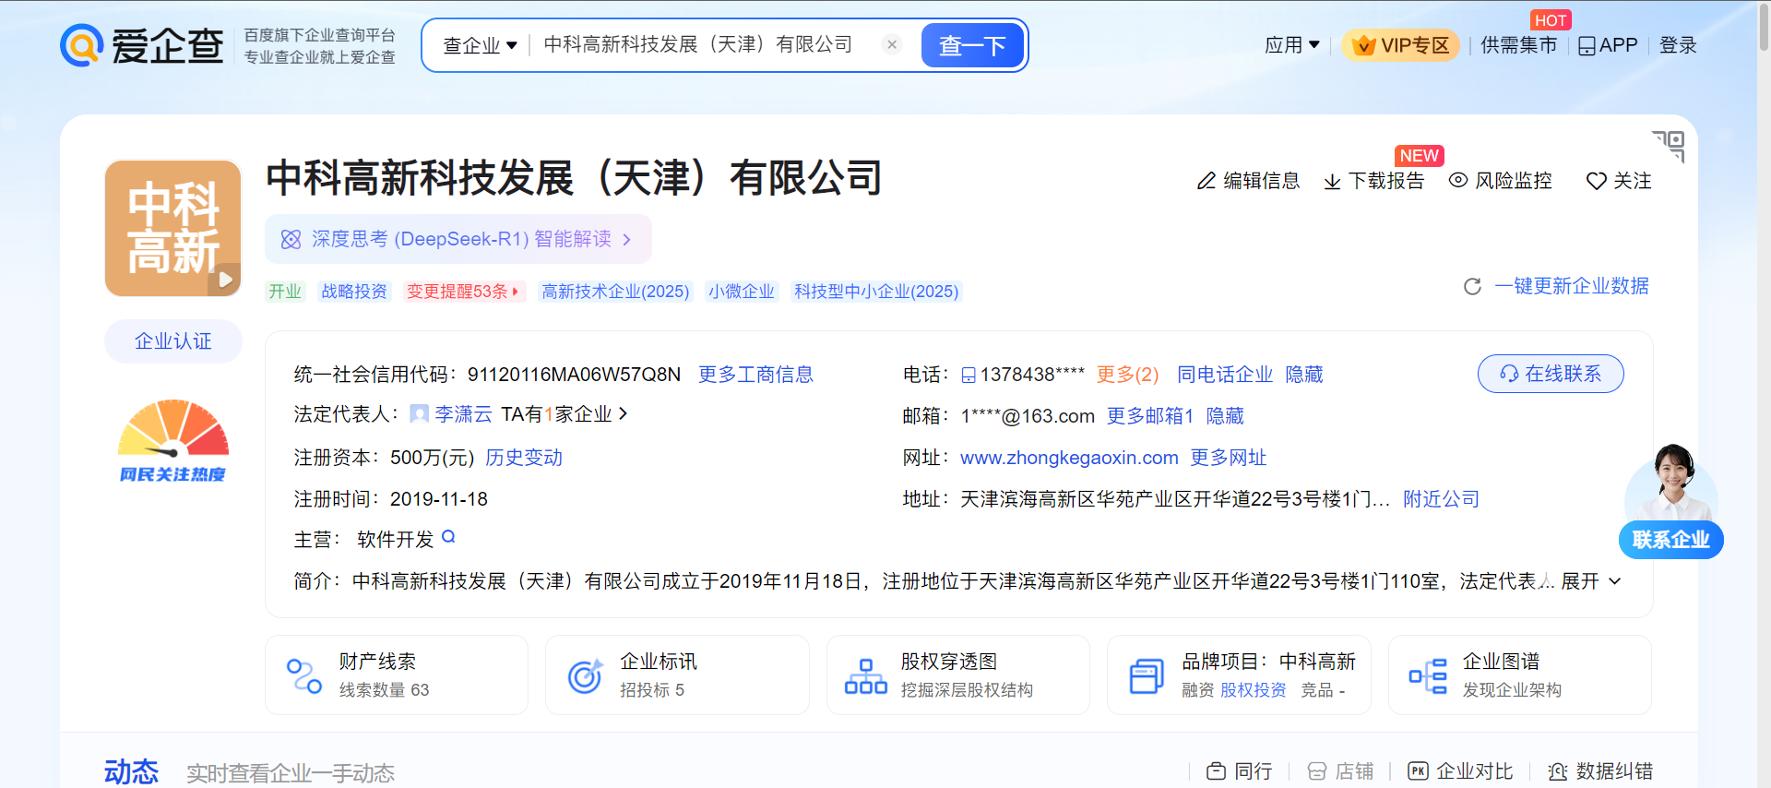This screenshot has height=788, width=1771.
Task: Click the company name search input field
Action: coord(701,44)
